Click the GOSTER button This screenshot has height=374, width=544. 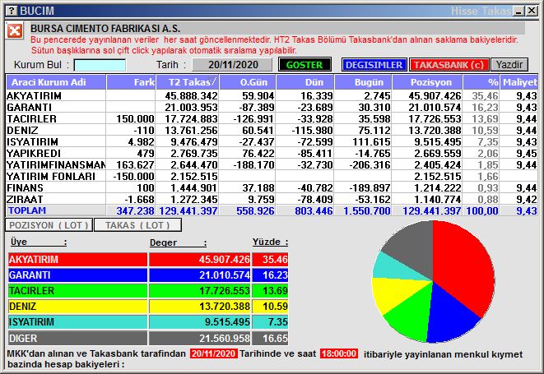tap(305, 65)
